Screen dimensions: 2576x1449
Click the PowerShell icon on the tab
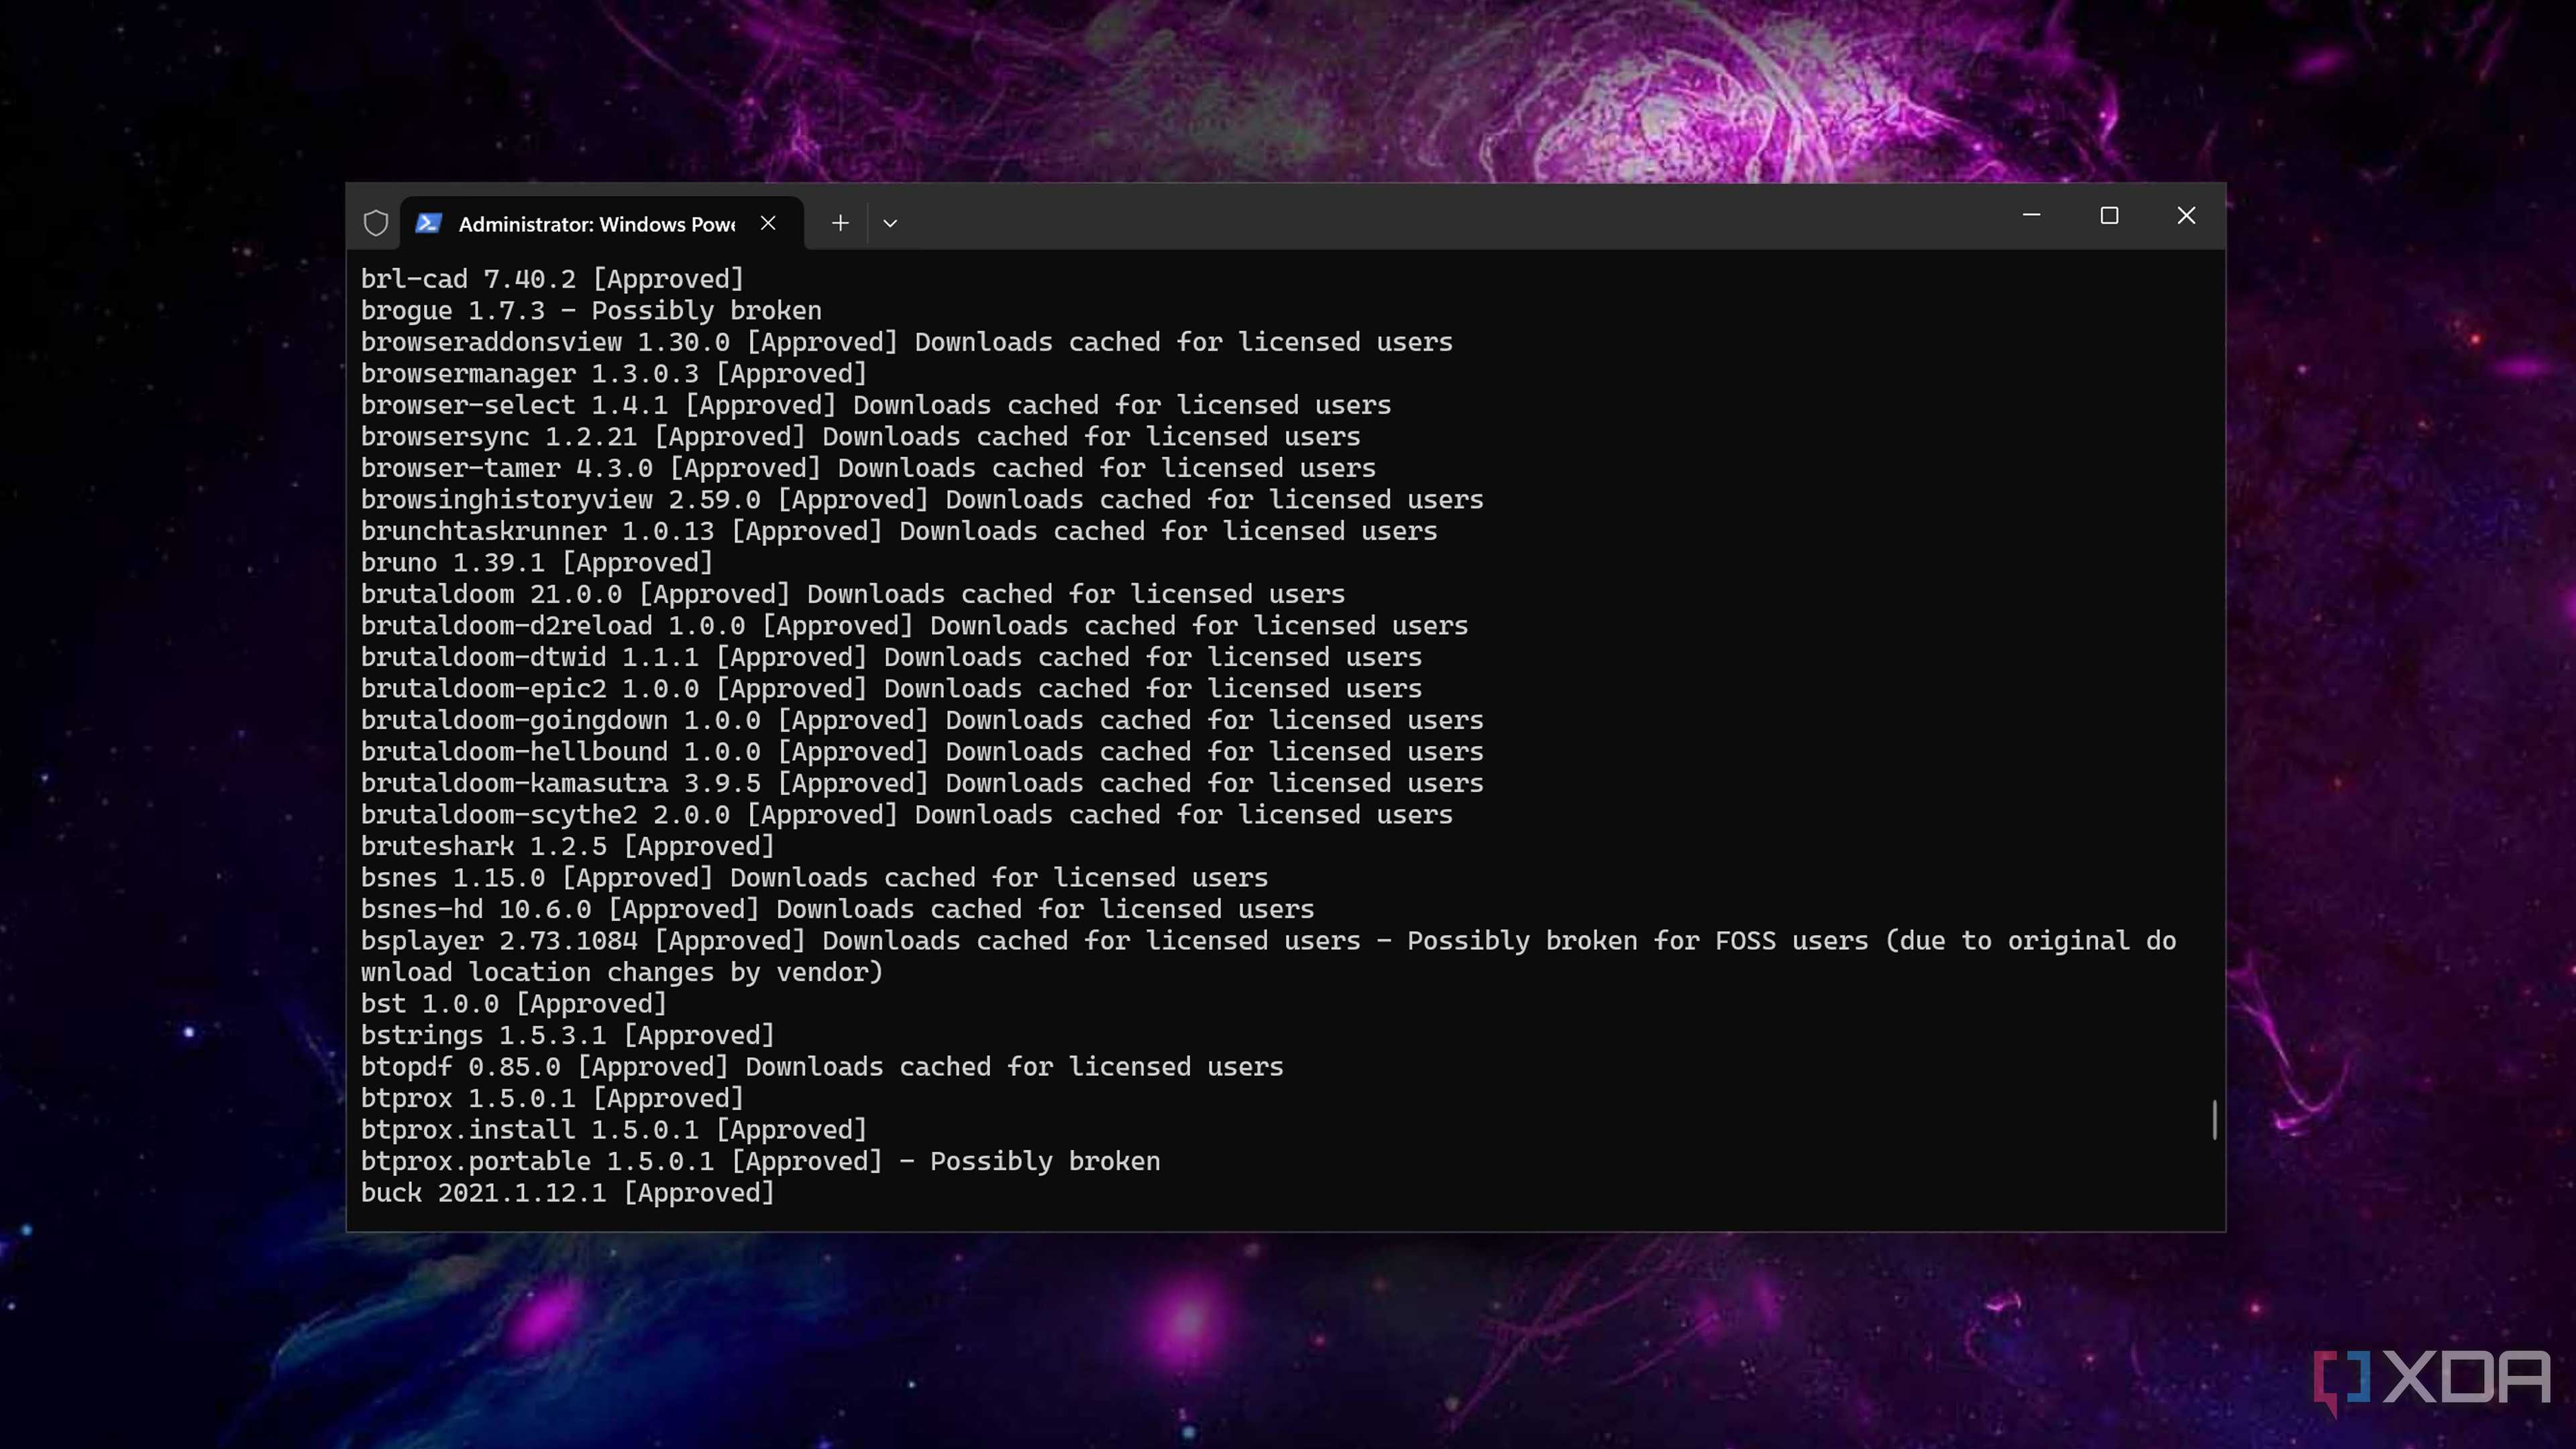coord(429,223)
